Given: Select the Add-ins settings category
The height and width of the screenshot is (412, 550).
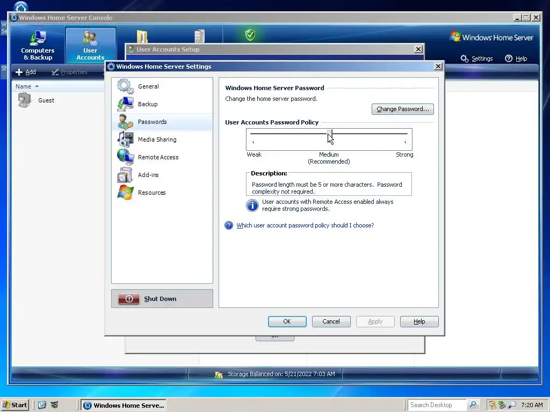Looking at the screenshot, I should (162, 175).
